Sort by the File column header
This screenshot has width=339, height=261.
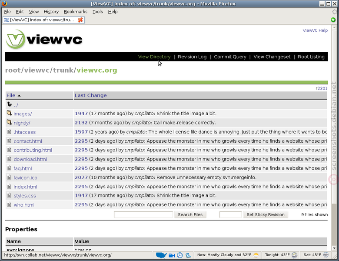(11, 95)
